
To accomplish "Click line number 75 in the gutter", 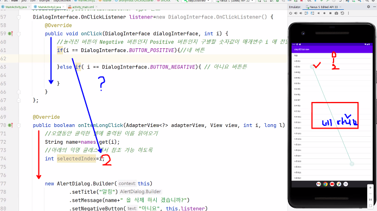I will [3, 167].
